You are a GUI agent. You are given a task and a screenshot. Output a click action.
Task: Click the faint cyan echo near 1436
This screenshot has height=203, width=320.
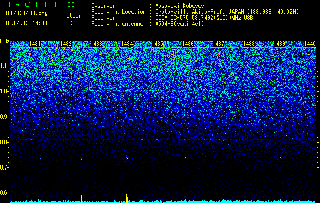pyautogui.click(x=186, y=157)
